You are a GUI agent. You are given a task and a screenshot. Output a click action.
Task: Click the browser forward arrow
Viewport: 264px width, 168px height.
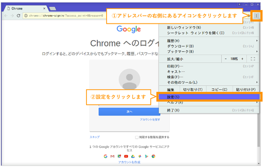(x=12, y=16)
